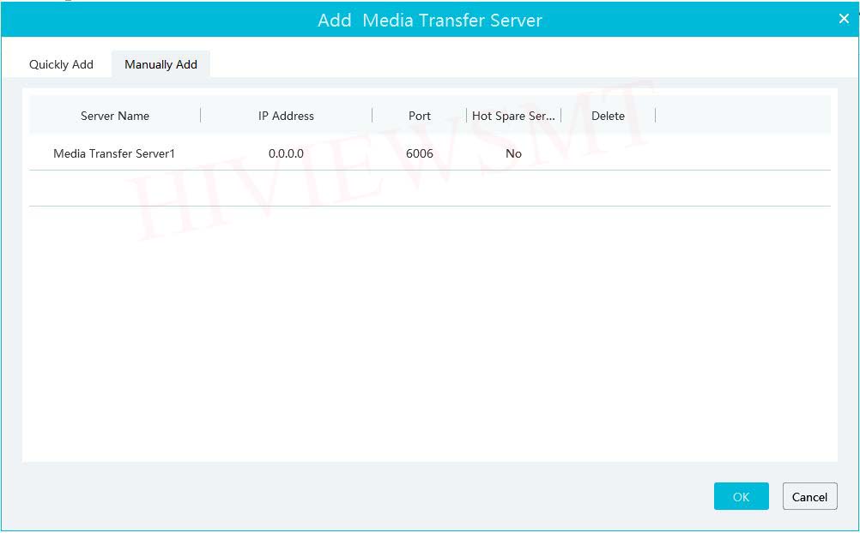The height and width of the screenshot is (533, 860).
Task: Click the 0.0.0.0 IP address cell
Action: pos(286,154)
